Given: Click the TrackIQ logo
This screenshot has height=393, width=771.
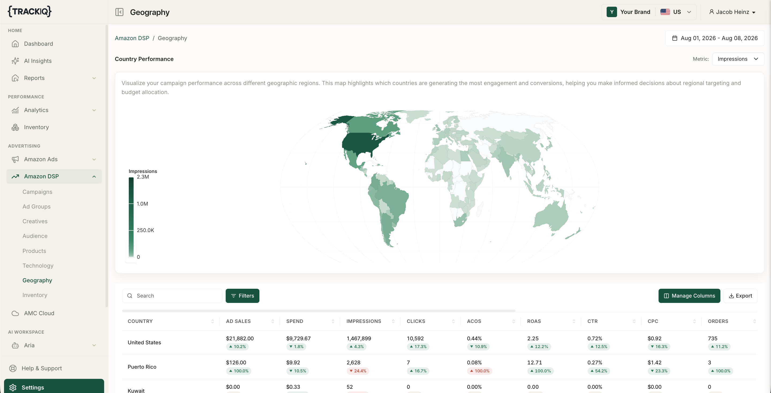Looking at the screenshot, I should (x=30, y=11).
